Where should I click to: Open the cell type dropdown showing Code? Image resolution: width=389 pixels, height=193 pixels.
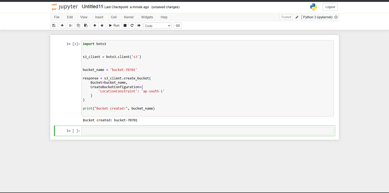coord(158,25)
